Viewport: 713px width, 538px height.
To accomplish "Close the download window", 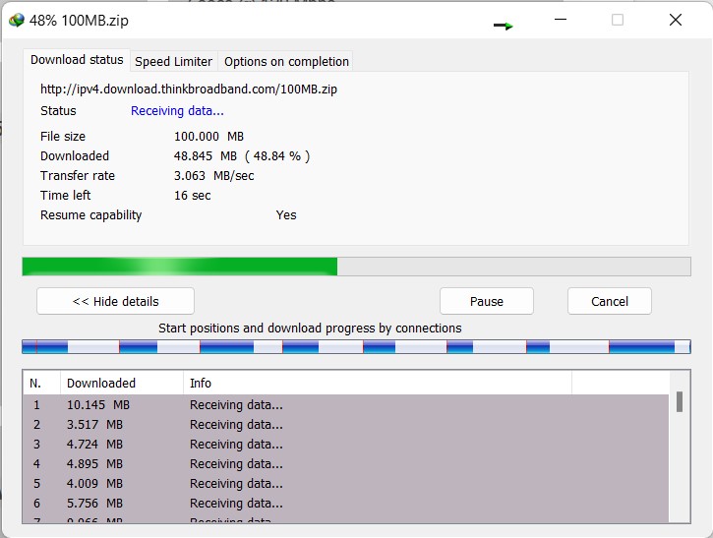I will tap(676, 20).
